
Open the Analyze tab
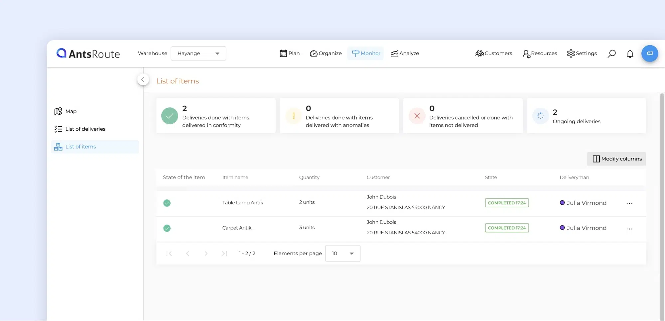coord(405,53)
